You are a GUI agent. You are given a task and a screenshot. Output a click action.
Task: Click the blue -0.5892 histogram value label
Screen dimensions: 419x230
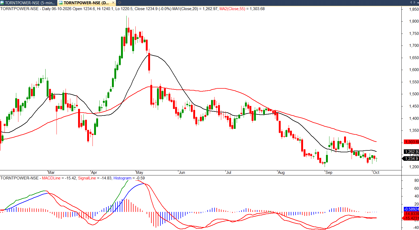pos(411,209)
